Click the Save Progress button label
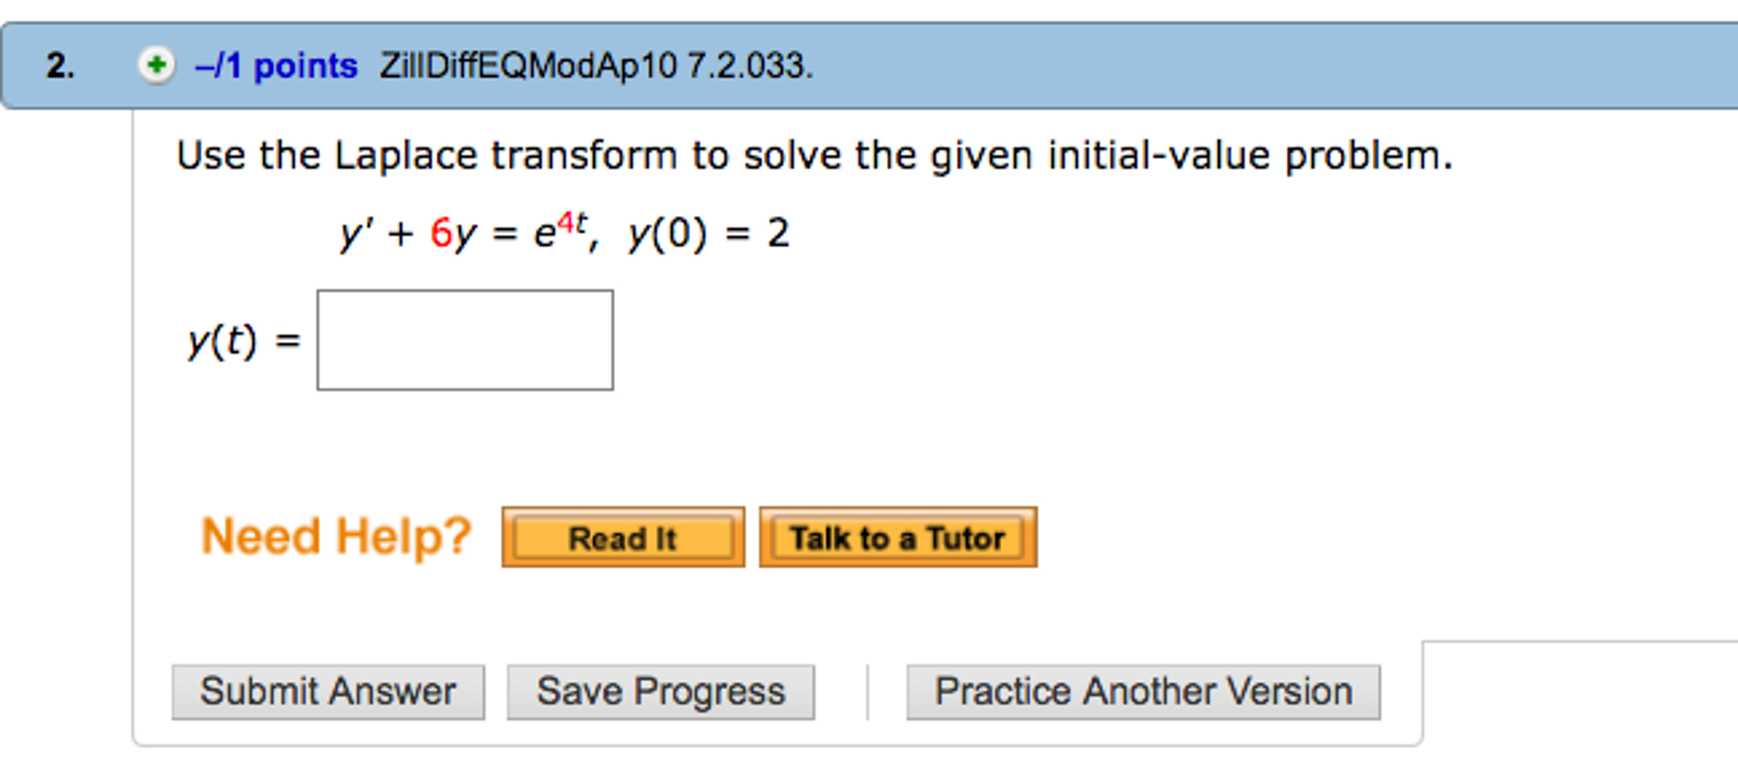The image size is (1738, 774). (660, 691)
